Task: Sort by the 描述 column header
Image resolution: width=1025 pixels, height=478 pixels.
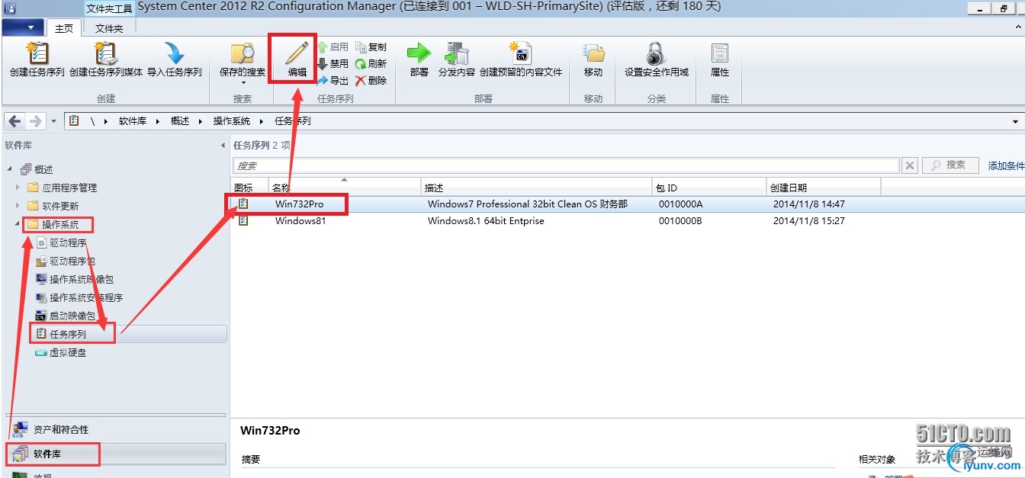Action: click(538, 187)
